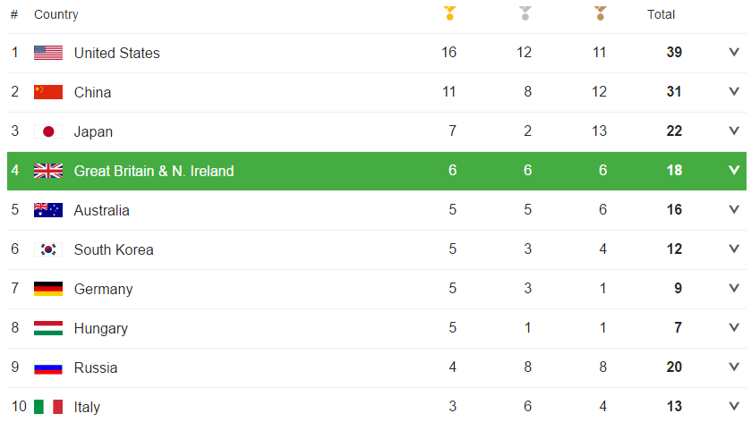Click the China flag icon
This screenshot has width=751, height=422.
(48, 92)
